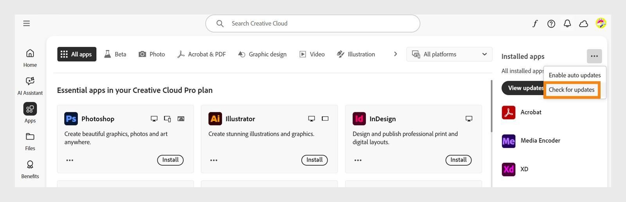The image size is (626, 202).
Task: Click the Photoshop title text
Action: (98, 119)
